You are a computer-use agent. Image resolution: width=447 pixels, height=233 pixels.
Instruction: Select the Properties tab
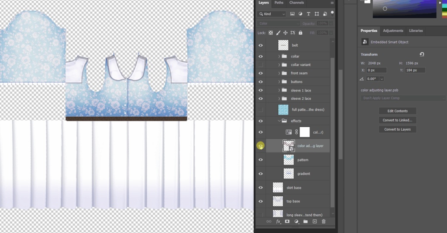369,31
